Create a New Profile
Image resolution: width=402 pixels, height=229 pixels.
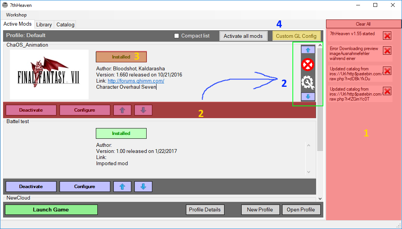point(260,210)
